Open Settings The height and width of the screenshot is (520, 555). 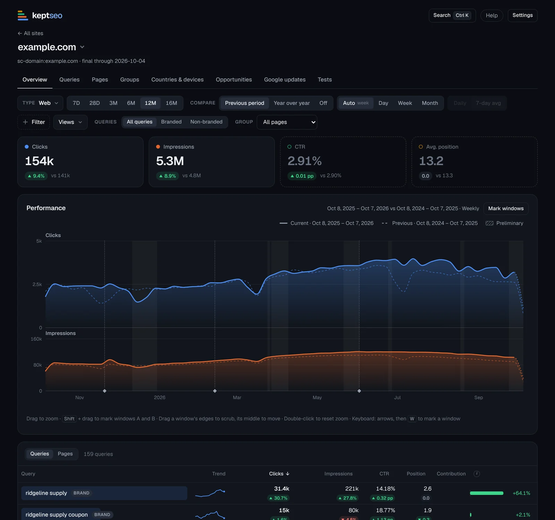pyautogui.click(x=522, y=15)
